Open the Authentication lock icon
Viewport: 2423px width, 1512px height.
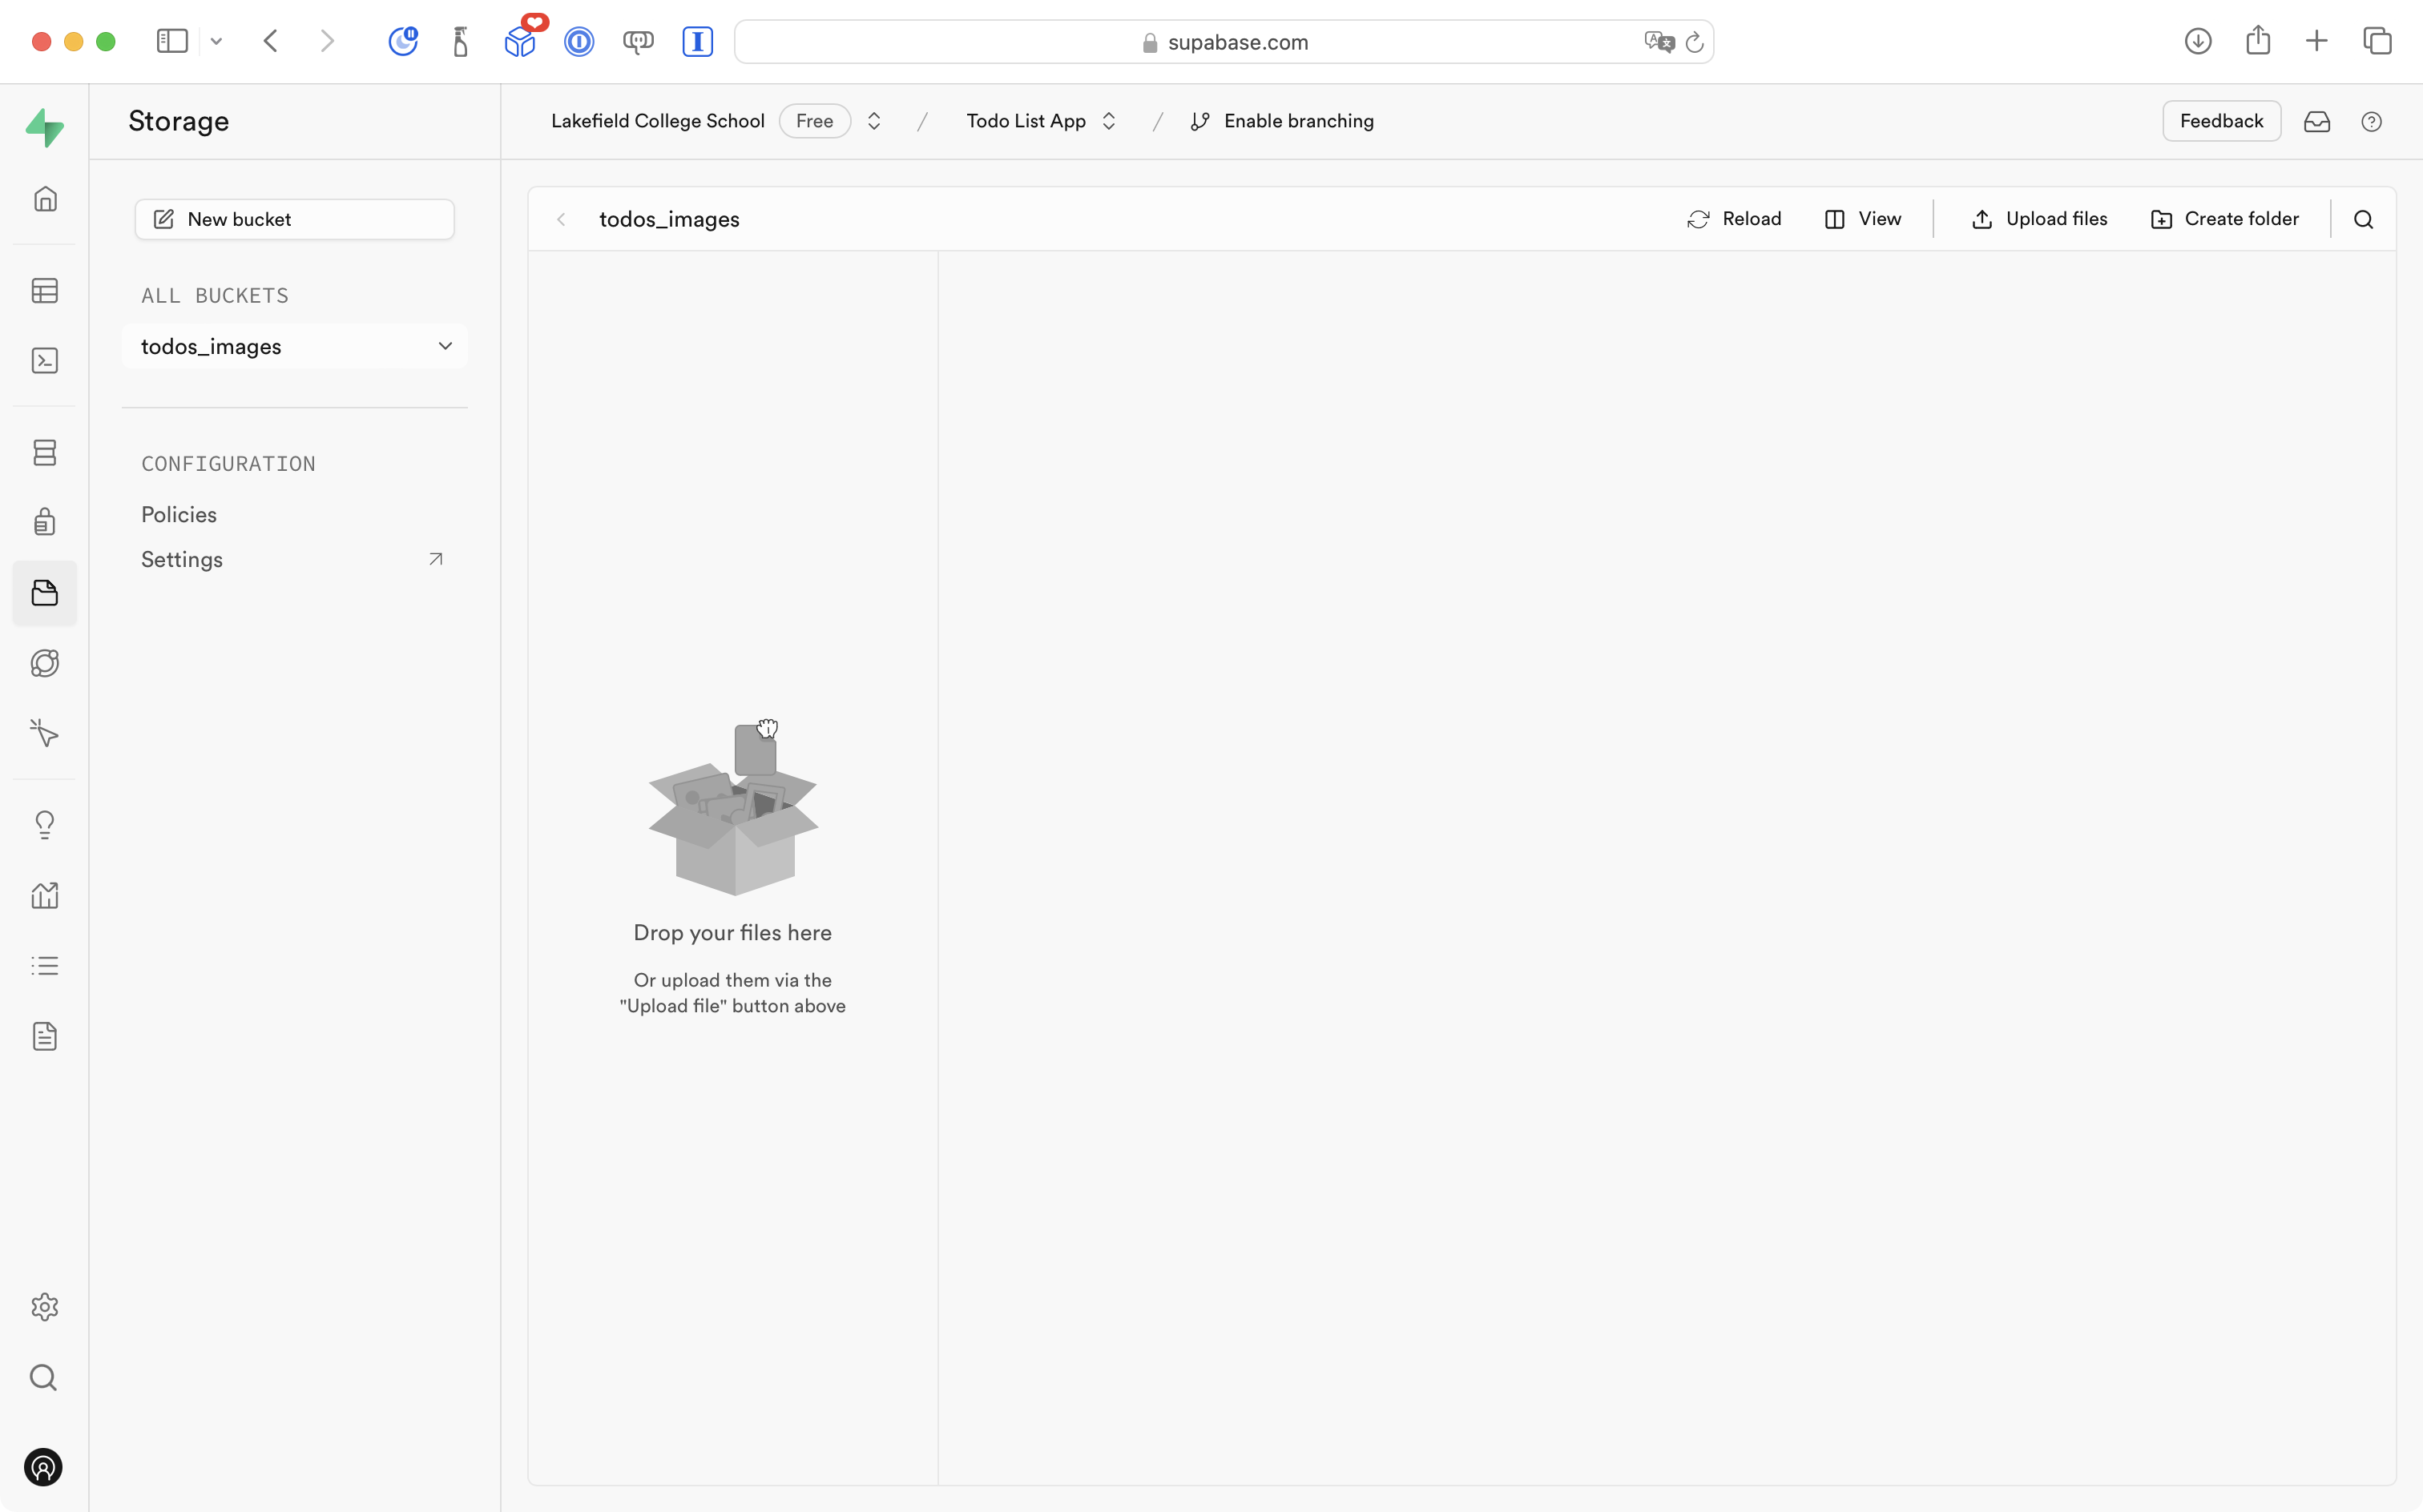click(45, 521)
